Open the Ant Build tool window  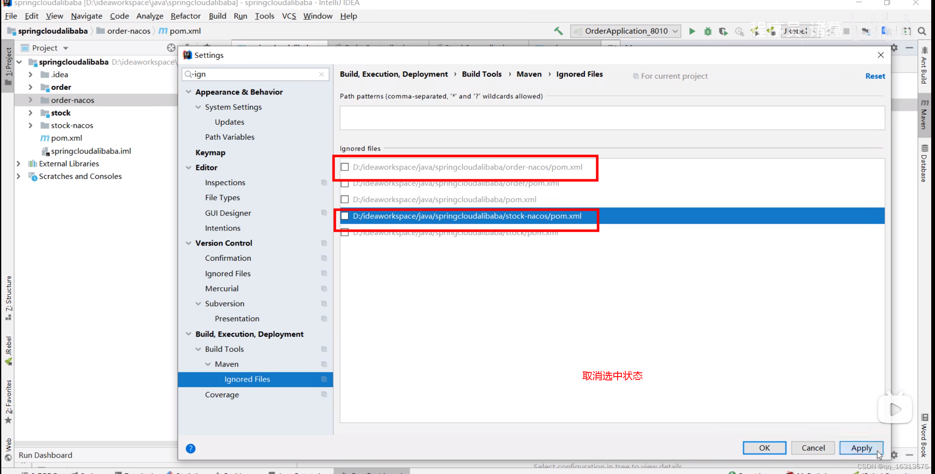click(924, 66)
